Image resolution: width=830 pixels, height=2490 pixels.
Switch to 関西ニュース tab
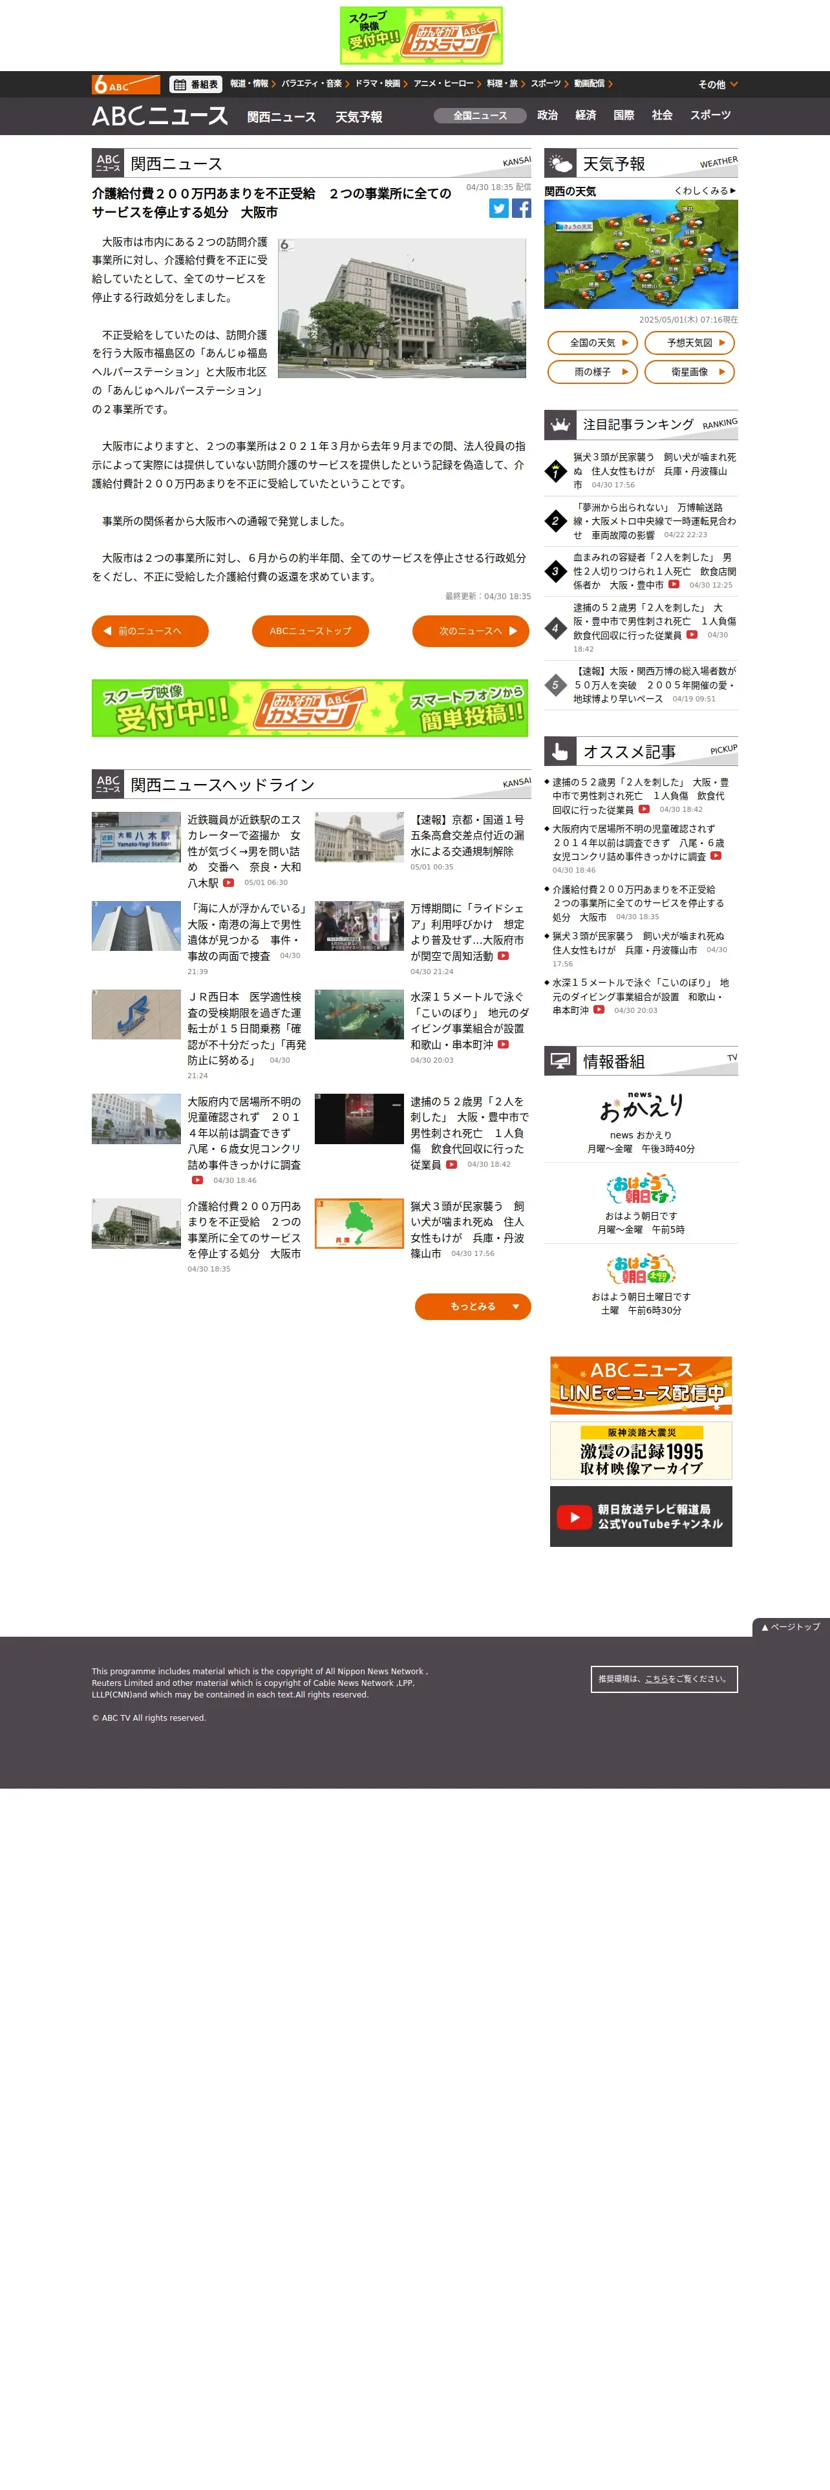pyautogui.click(x=281, y=117)
